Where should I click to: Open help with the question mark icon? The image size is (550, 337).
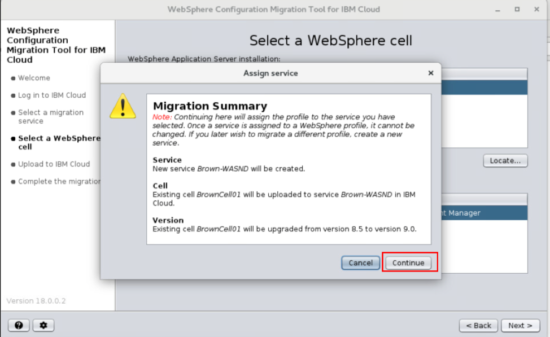point(19,325)
